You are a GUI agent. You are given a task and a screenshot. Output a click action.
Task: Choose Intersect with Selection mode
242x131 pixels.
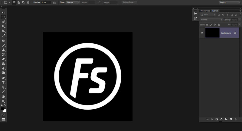point(28,2)
